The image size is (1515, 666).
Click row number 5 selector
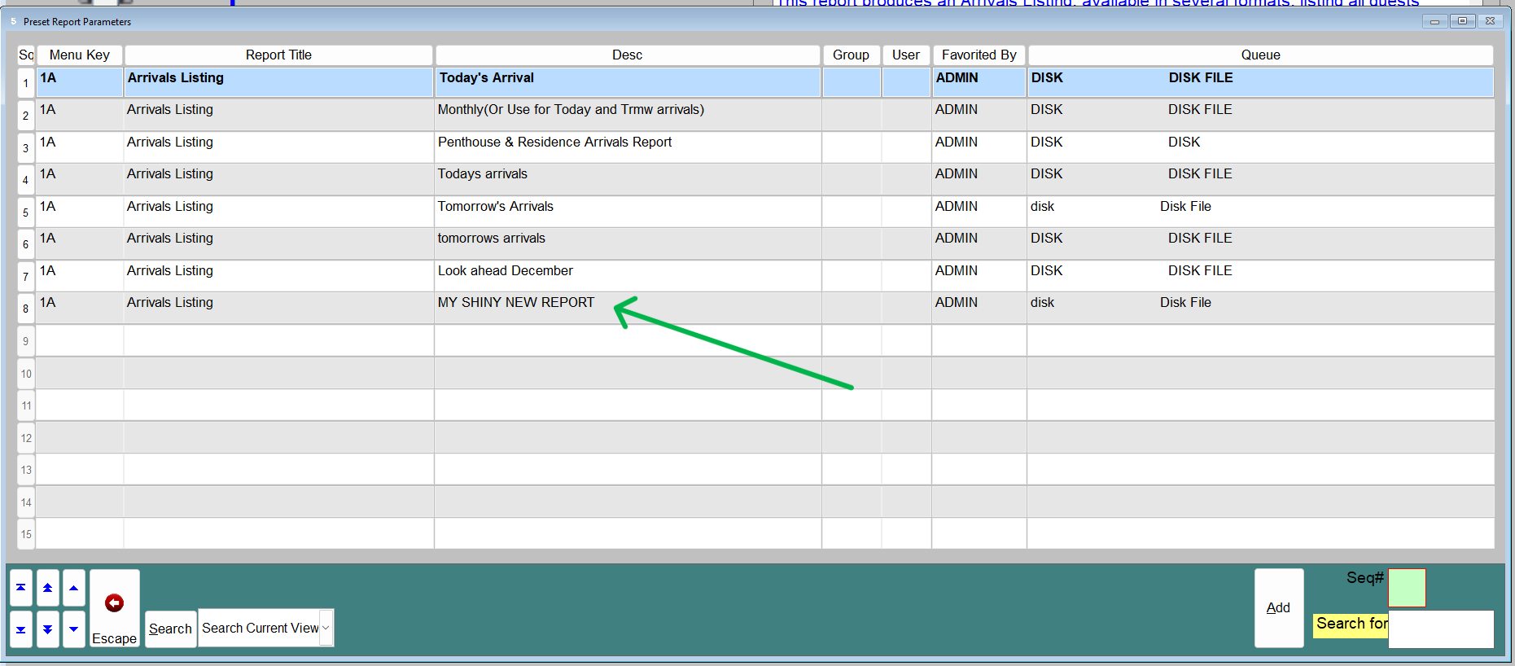(25, 213)
